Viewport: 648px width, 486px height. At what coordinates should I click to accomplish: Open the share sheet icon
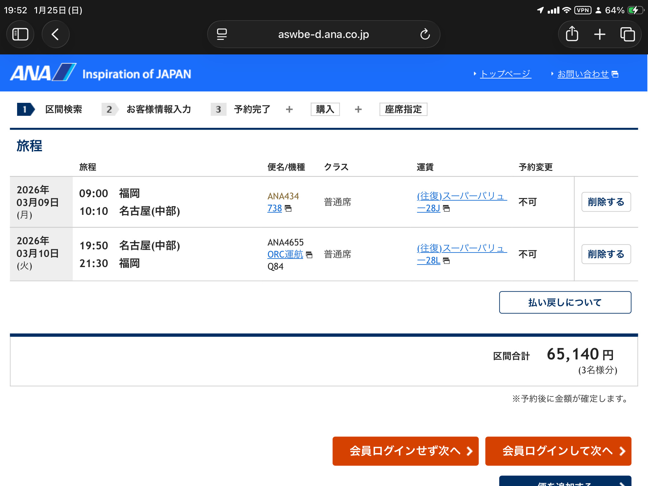click(572, 34)
